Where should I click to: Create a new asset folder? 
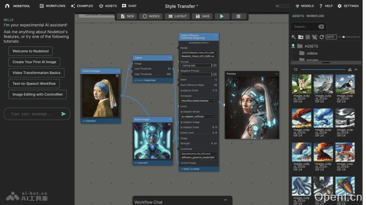click(301, 37)
